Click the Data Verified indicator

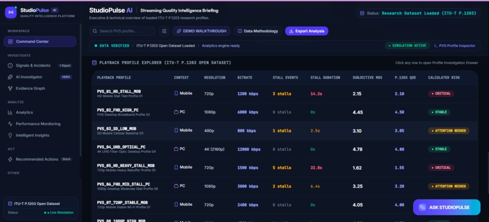[x=112, y=46]
